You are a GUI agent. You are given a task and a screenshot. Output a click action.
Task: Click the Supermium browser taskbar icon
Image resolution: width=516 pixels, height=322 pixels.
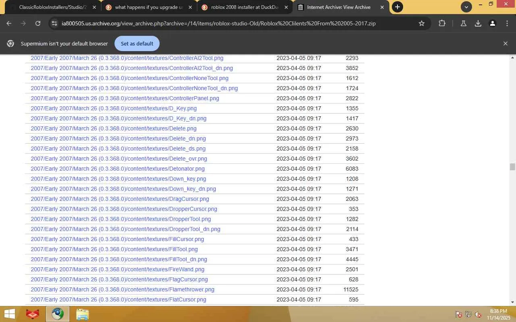click(x=57, y=314)
